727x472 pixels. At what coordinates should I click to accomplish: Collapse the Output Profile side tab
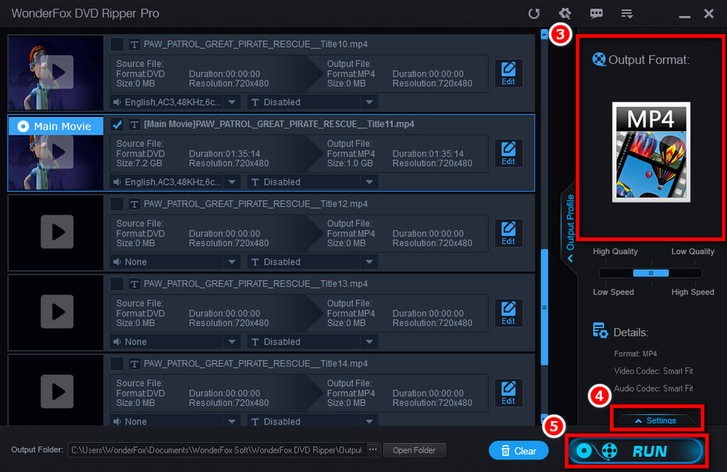(570, 227)
